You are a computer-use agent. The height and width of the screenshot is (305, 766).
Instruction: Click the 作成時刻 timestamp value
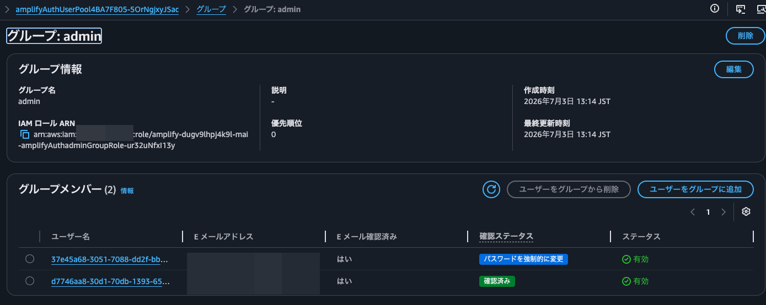[567, 101]
